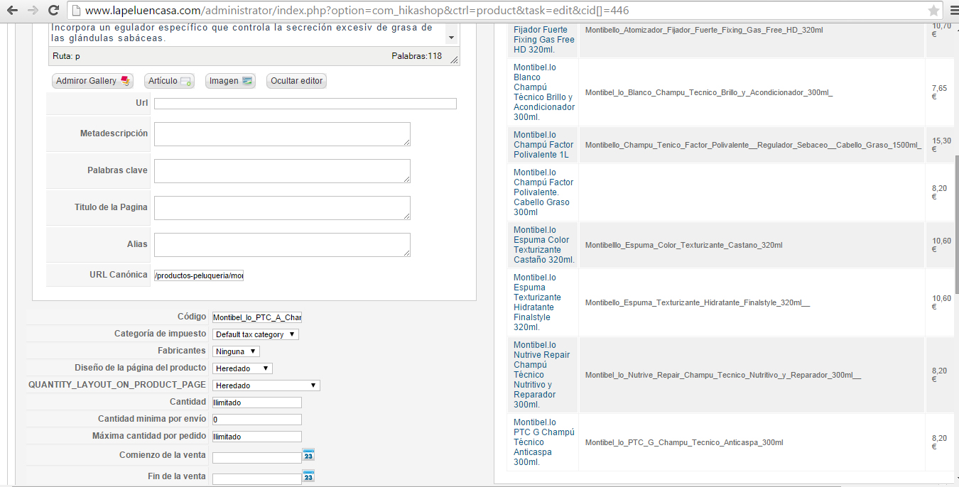This screenshot has height=487, width=959.
Task: Go back with browser back arrow
Action: (x=12, y=11)
